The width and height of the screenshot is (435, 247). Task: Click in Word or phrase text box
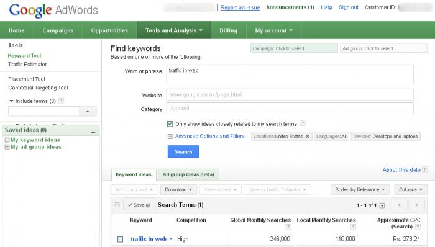coord(290,74)
